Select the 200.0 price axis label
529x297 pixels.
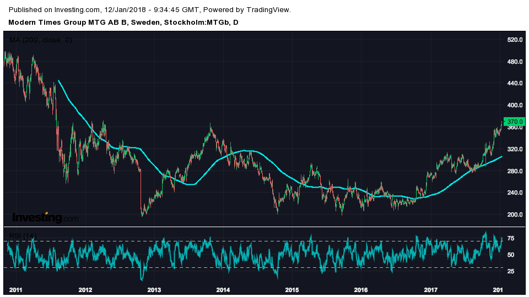[515, 215]
